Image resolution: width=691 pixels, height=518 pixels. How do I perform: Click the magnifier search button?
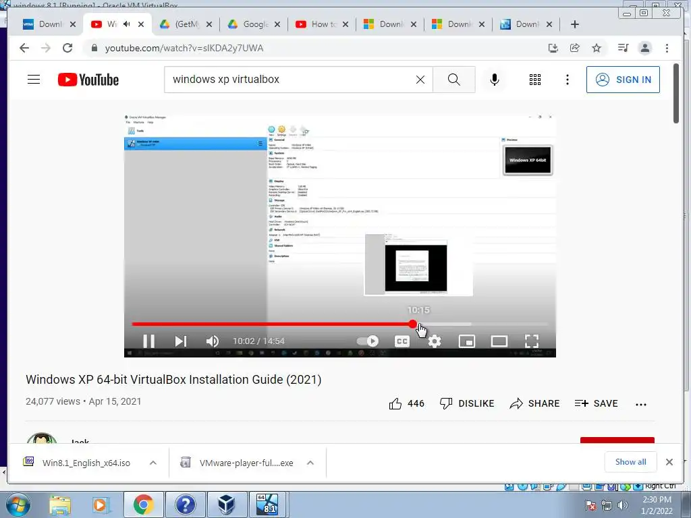454,80
